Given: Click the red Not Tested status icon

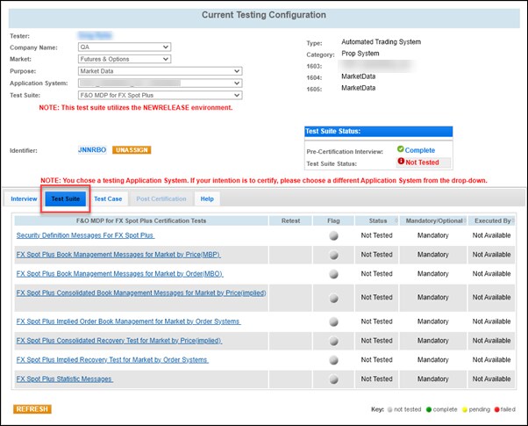Looking at the screenshot, I should [400, 162].
